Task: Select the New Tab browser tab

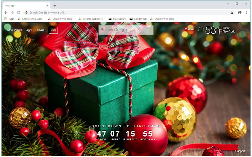Action: click(26, 5)
